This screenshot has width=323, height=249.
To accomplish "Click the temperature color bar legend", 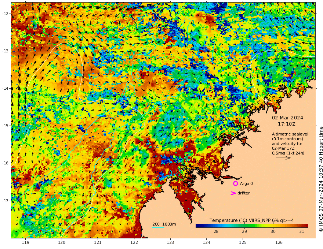I will click(252, 226).
